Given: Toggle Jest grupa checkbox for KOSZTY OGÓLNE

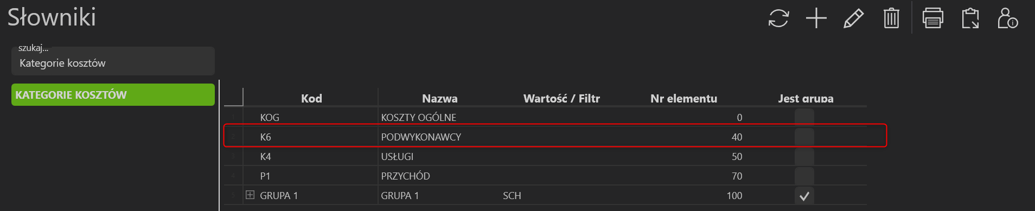Looking at the screenshot, I should tap(804, 118).
